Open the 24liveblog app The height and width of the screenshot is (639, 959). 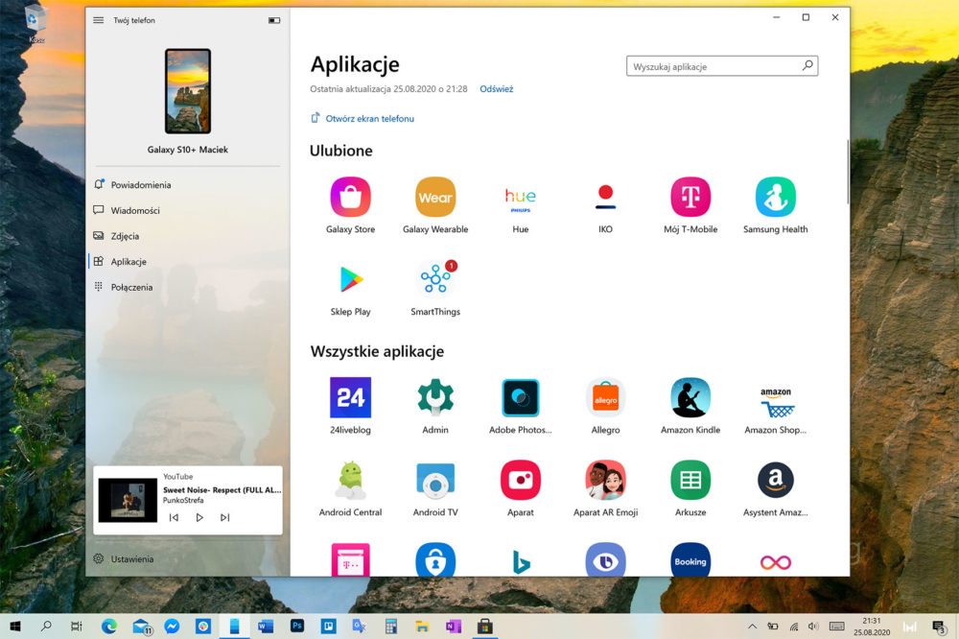350,398
